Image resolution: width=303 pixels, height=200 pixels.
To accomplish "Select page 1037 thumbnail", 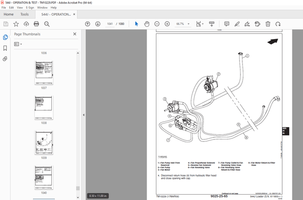I will click(44, 72).
